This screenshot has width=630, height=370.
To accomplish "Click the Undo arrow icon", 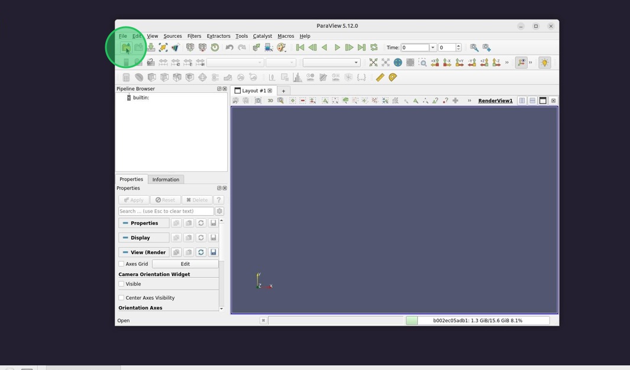I will (230, 47).
